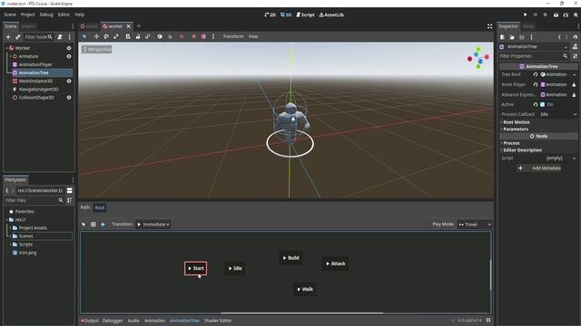The image size is (581, 326).
Task: Play the current scene icon
Action: (556, 14)
